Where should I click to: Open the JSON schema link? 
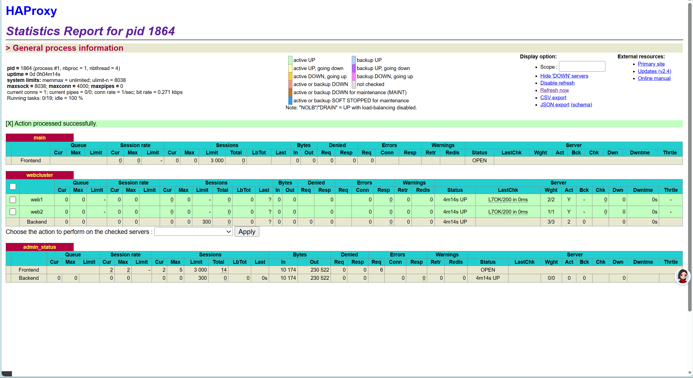[x=581, y=105]
